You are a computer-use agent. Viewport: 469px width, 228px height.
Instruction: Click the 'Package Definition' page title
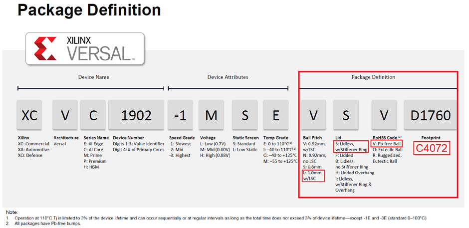pyautogui.click(x=89, y=10)
